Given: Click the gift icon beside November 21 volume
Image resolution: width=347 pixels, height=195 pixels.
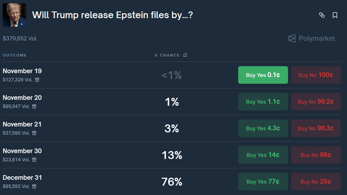Looking at the screenshot, I should pyautogui.click(x=34, y=133).
